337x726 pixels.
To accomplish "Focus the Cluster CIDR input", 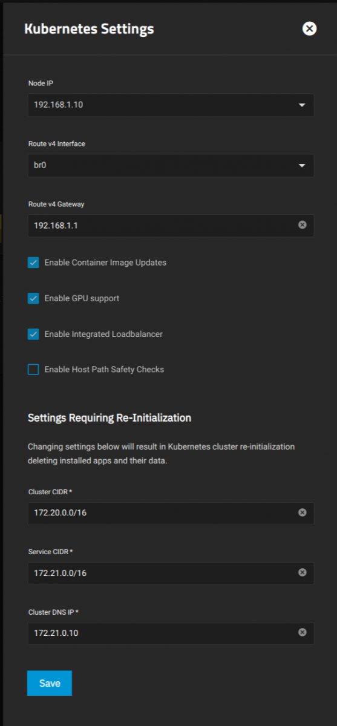I will (x=162, y=512).
